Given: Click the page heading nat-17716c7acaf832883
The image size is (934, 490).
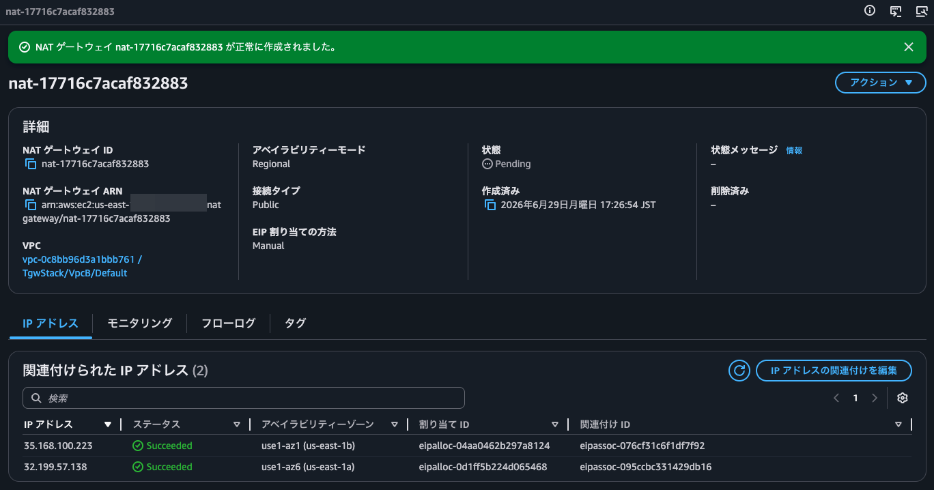Looking at the screenshot, I should (x=98, y=83).
